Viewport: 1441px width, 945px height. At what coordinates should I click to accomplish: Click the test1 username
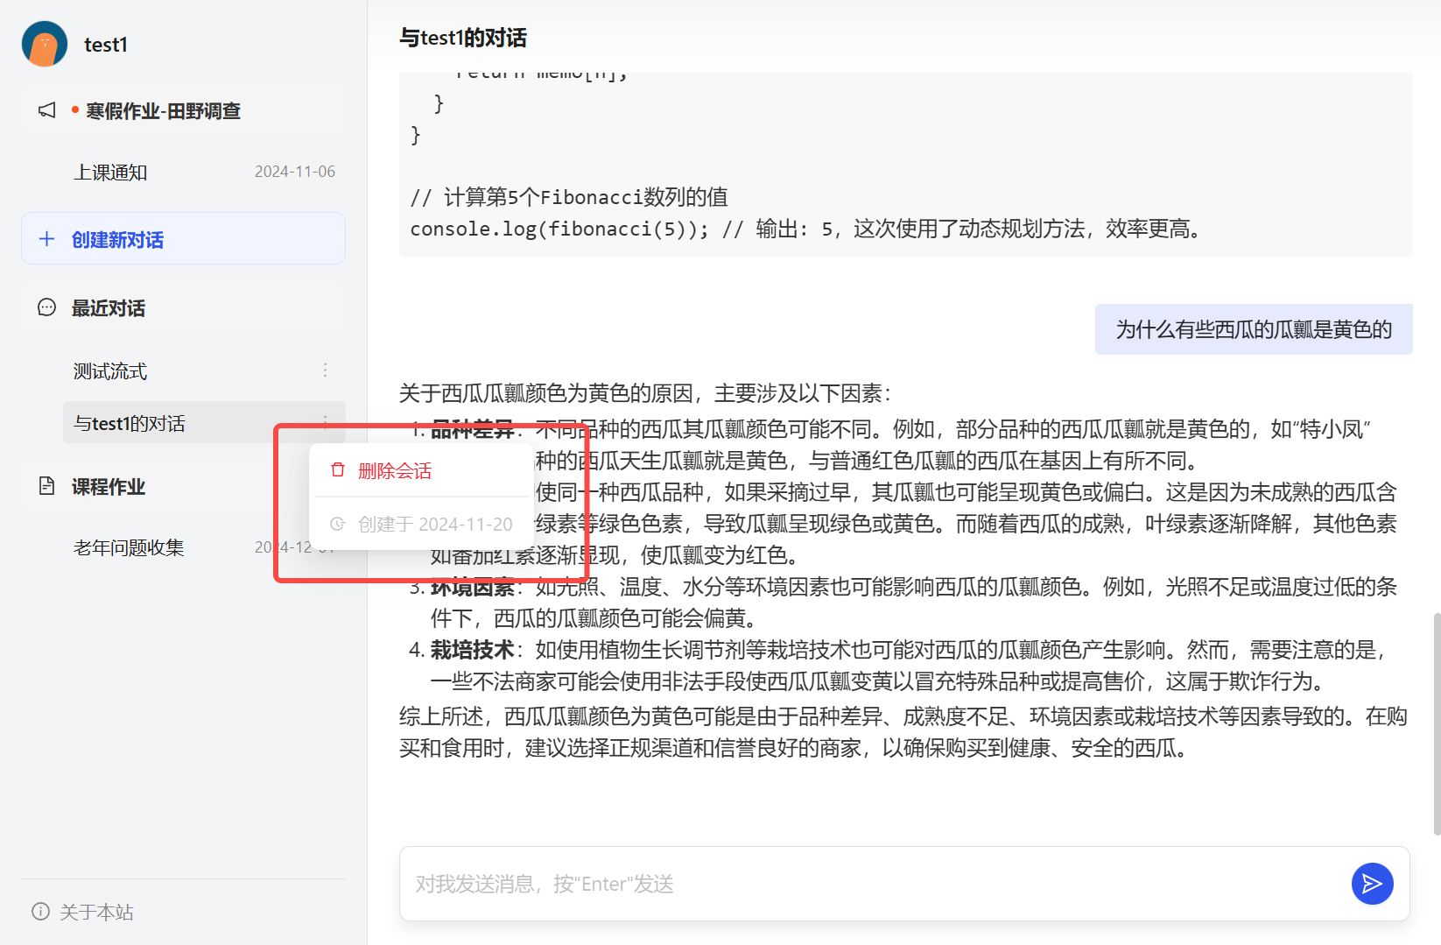(x=106, y=45)
